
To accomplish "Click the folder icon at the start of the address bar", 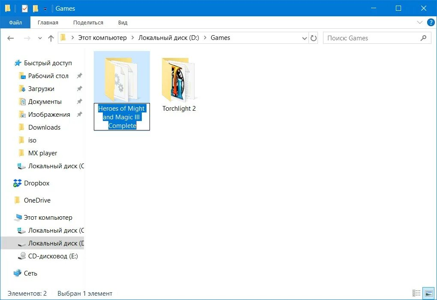I will [63, 37].
